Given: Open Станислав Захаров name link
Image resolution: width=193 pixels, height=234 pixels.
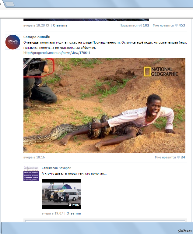Looking at the screenshot, I should point(57,168).
